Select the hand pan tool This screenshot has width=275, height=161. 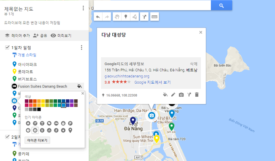(x=117, y=17)
